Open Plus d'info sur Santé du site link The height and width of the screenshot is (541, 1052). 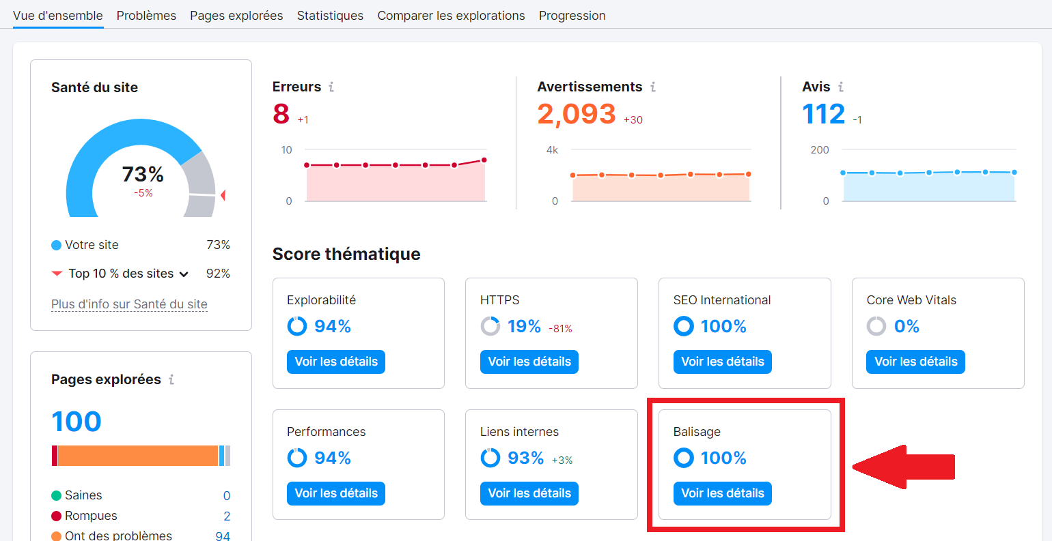129,304
